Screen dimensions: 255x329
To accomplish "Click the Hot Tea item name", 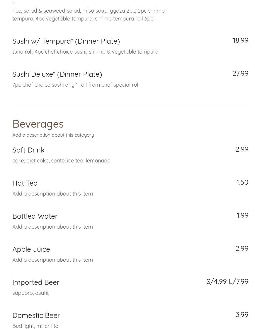I will [x=25, y=183].
